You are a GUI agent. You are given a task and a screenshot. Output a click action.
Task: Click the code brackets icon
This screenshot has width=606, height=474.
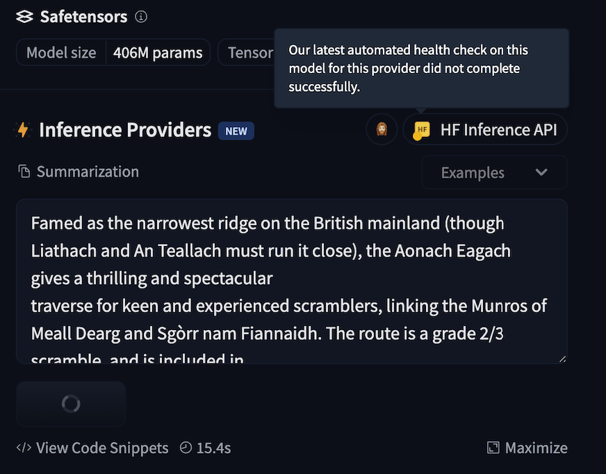[24, 448]
